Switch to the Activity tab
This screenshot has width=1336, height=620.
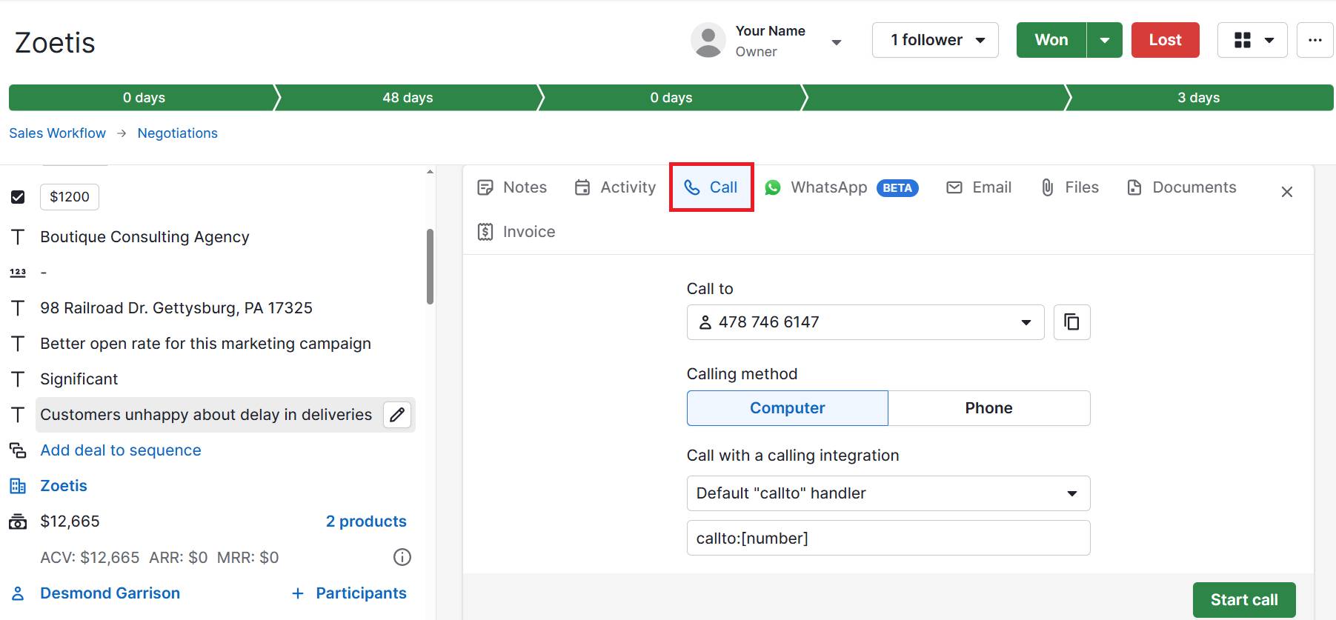tap(615, 187)
